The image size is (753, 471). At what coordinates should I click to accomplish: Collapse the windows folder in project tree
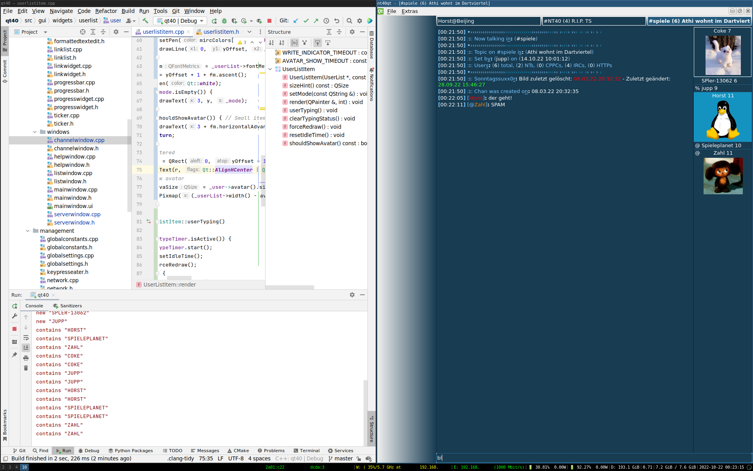coord(35,132)
